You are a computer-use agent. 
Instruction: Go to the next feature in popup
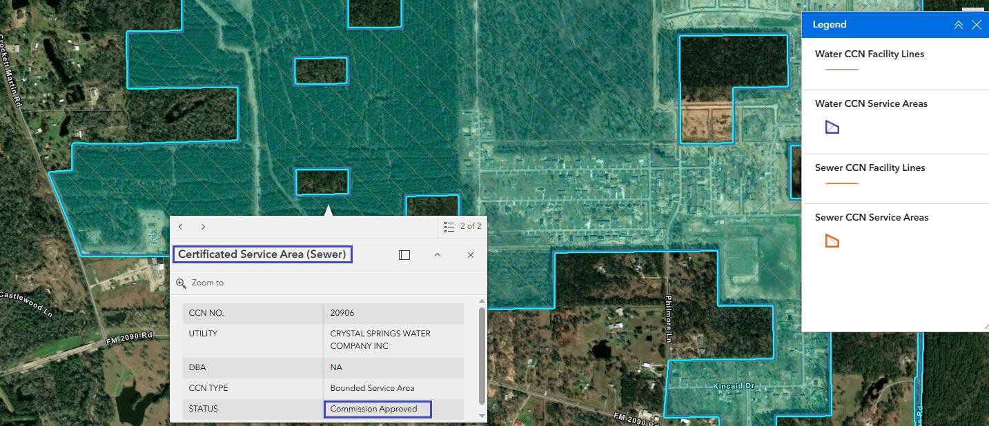pos(203,227)
